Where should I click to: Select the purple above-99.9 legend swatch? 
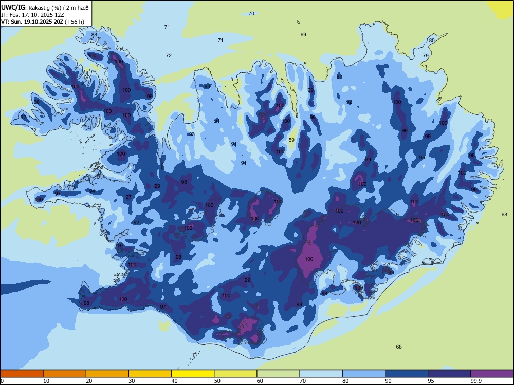point(492,374)
